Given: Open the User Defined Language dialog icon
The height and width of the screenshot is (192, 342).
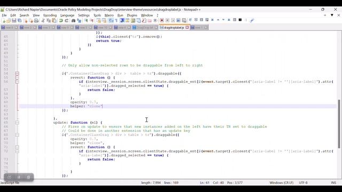Looking at the screenshot, I should click(127, 20).
